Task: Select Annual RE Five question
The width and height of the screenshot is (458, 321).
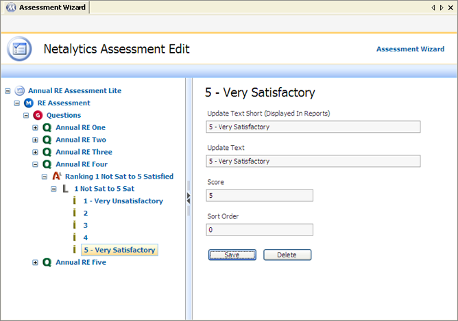Action: coord(81,262)
